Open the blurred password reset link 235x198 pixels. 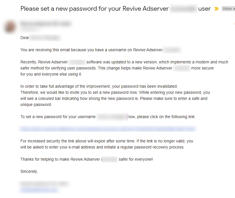click(108, 129)
